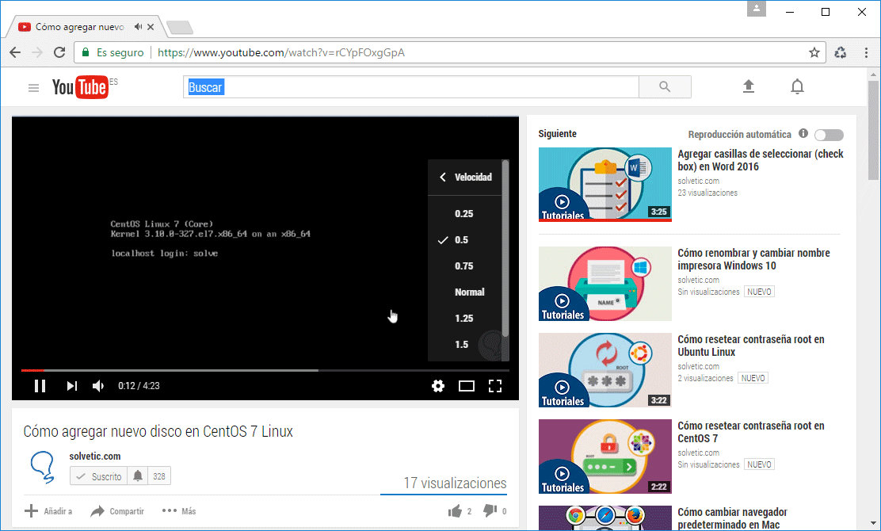The width and height of the screenshot is (881, 531).
Task: Bookmark this page with star
Action: [x=814, y=52]
